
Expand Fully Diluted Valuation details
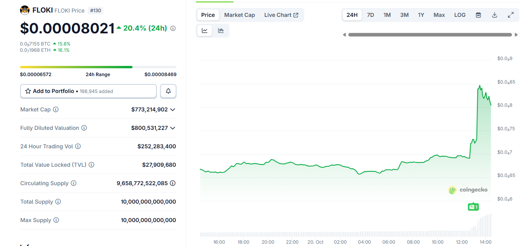173,128
